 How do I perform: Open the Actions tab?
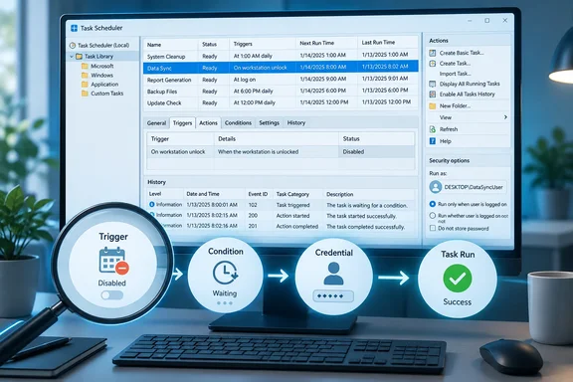[x=208, y=123]
